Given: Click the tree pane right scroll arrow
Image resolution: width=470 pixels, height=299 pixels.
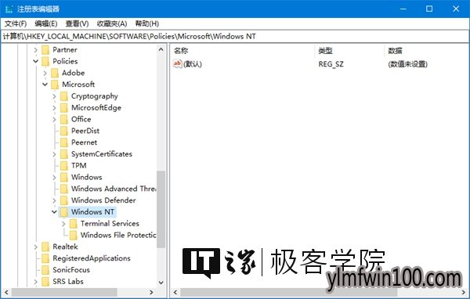Looking at the screenshot, I should pyautogui.click(x=151, y=292).
